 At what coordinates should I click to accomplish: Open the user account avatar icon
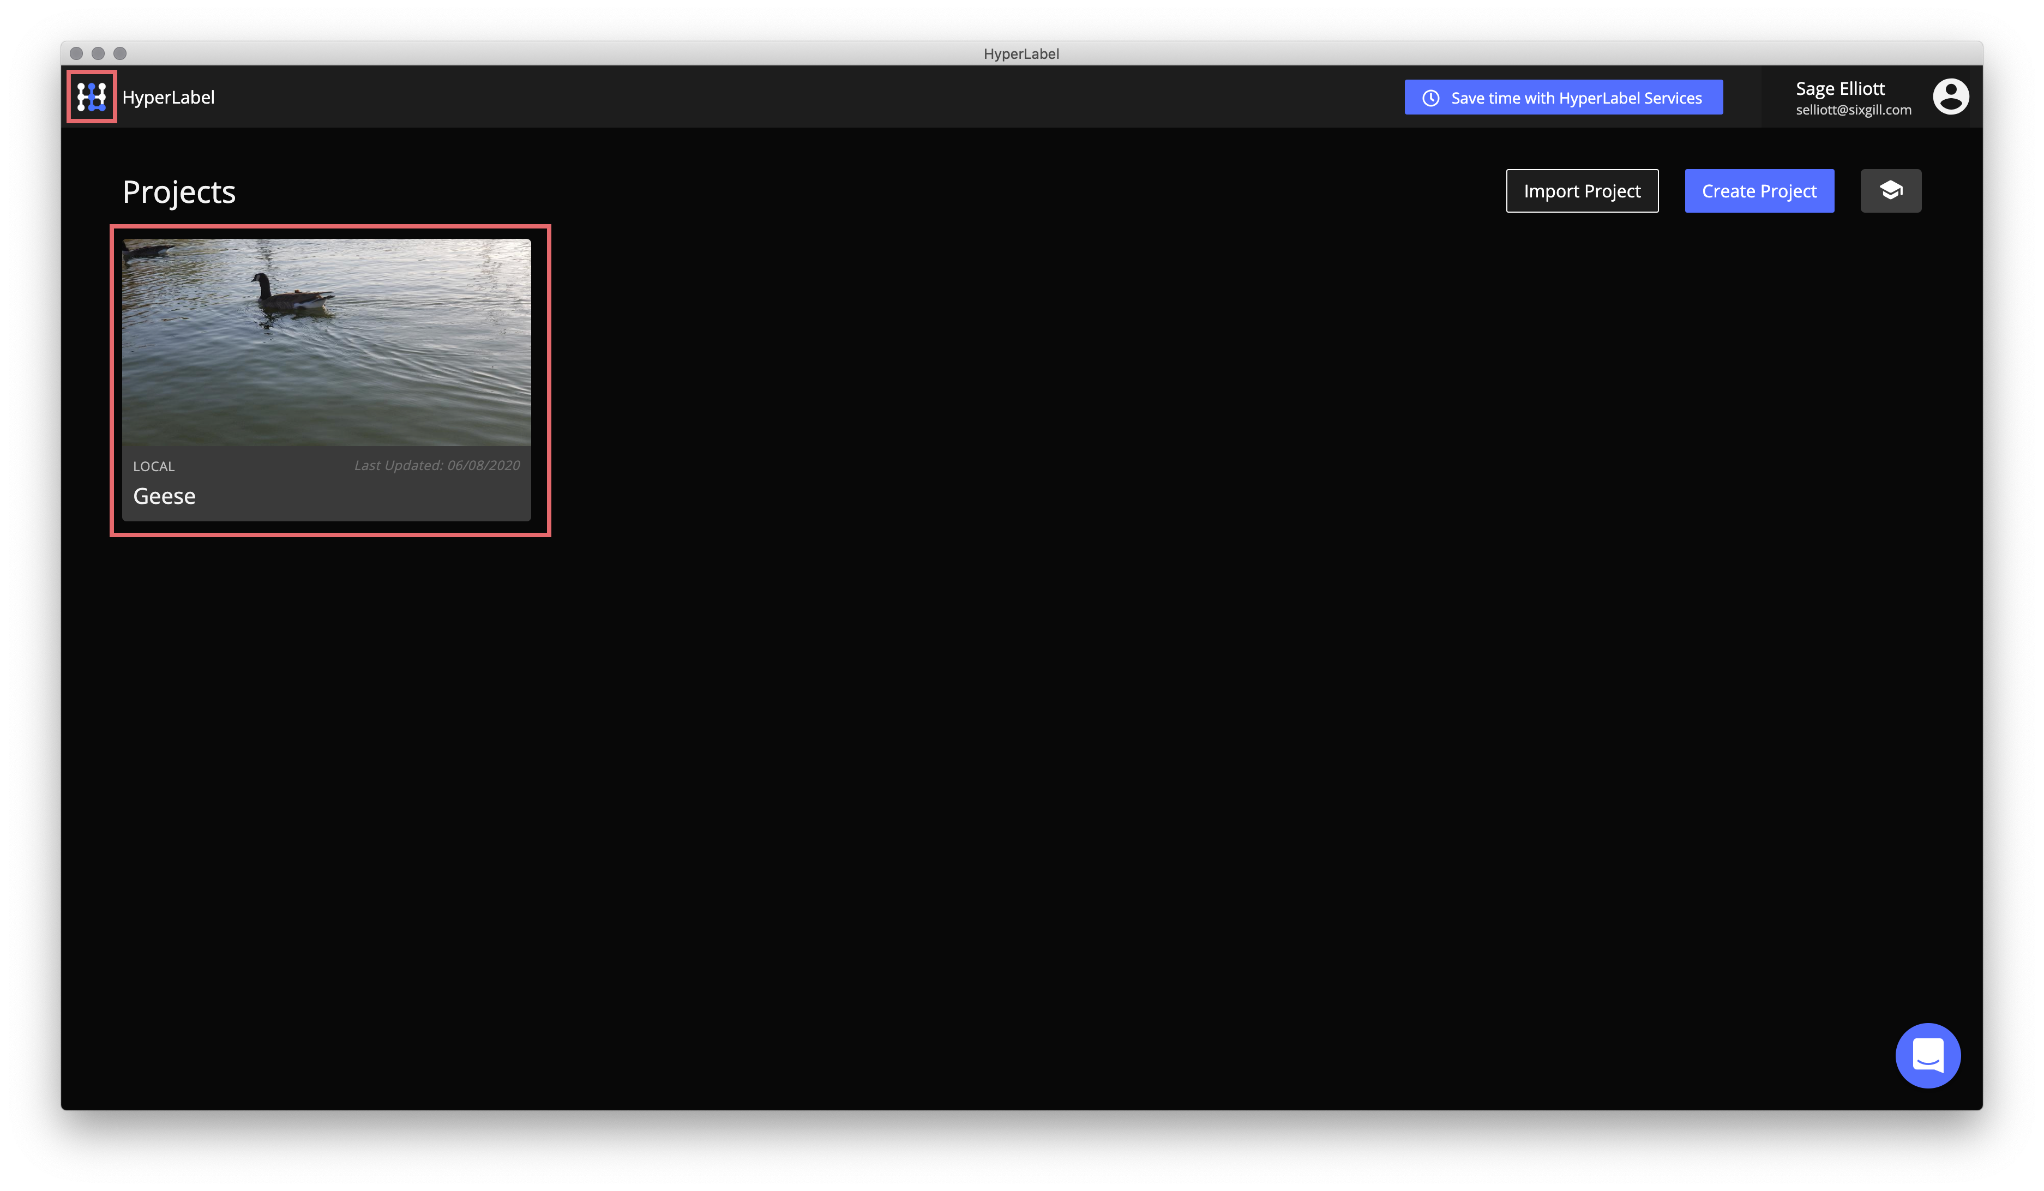point(1950,97)
